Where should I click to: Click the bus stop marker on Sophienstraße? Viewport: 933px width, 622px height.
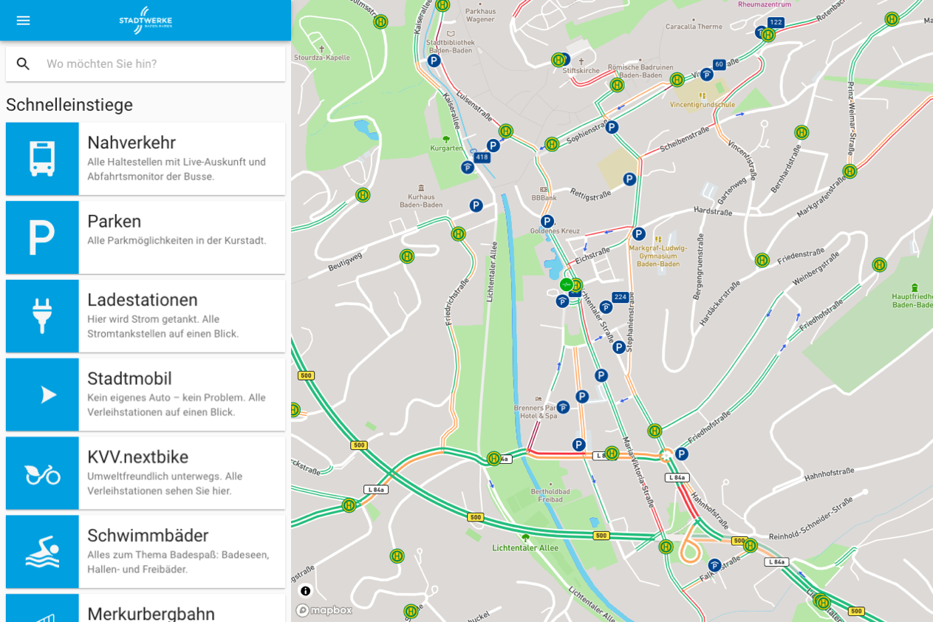tap(552, 144)
